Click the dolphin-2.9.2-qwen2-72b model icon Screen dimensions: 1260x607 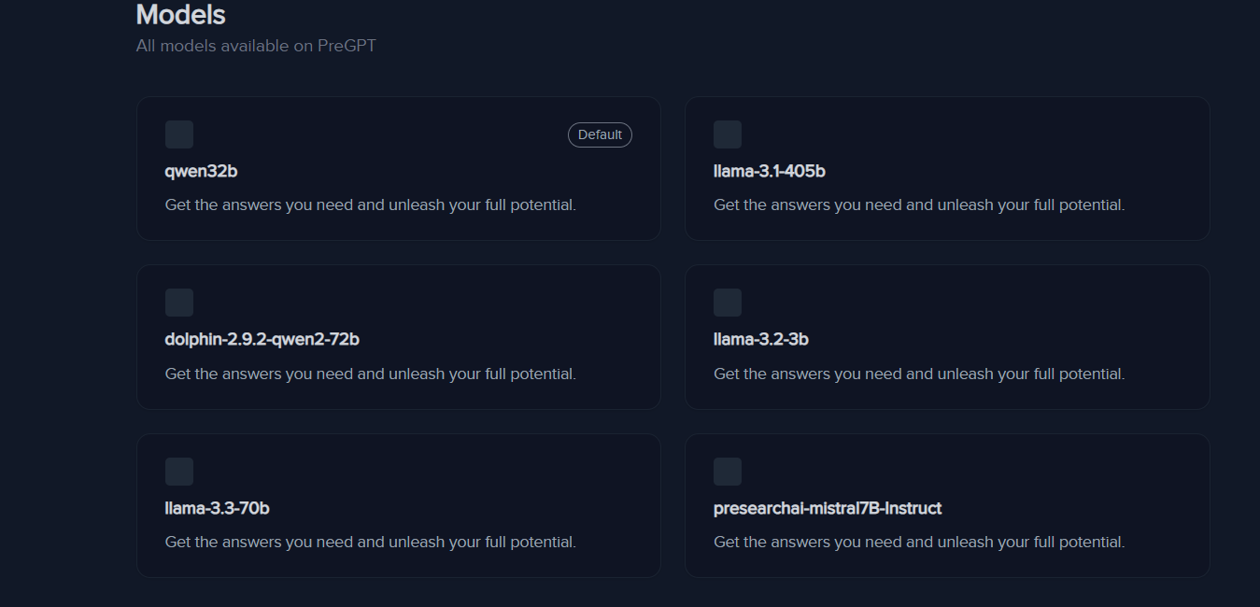(x=179, y=303)
